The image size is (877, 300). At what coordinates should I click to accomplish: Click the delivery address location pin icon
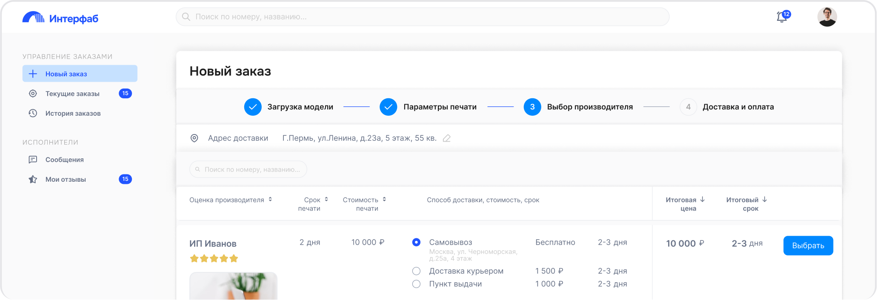point(194,138)
